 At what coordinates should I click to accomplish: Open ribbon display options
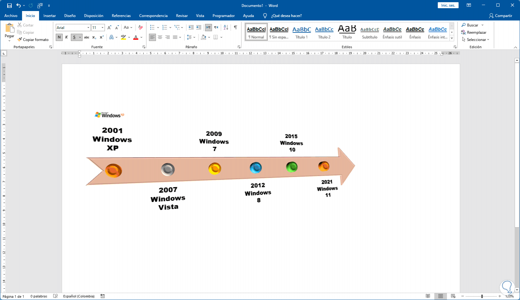coord(469,5)
